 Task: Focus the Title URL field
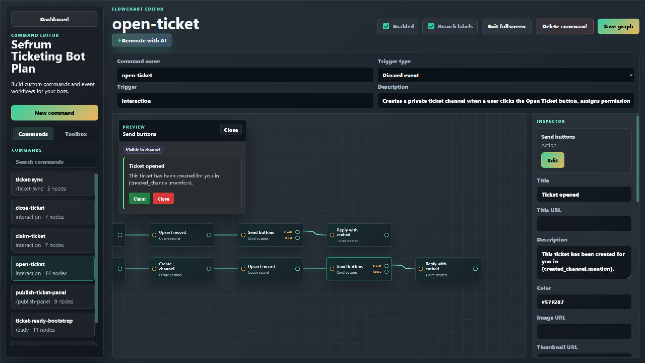tap(584, 224)
